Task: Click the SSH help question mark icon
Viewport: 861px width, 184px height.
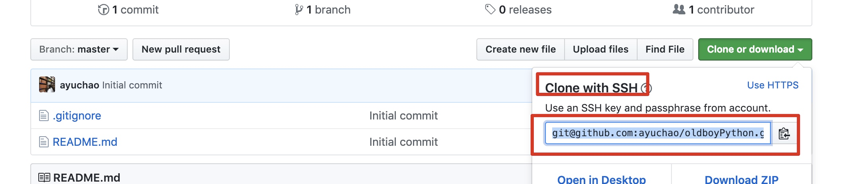Action: pos(646,88)
